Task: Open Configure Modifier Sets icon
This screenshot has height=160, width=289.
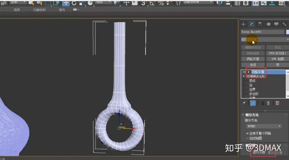Action: [x=277, y=103]
